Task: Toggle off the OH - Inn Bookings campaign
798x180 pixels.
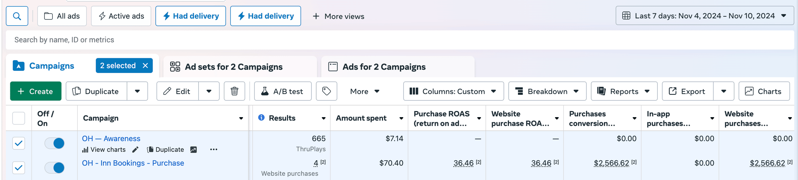Action: [x=55, y=168]
